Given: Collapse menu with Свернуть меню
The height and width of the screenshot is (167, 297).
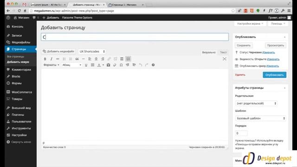Looking at the screenshot, I should click(x=19, y=142).
